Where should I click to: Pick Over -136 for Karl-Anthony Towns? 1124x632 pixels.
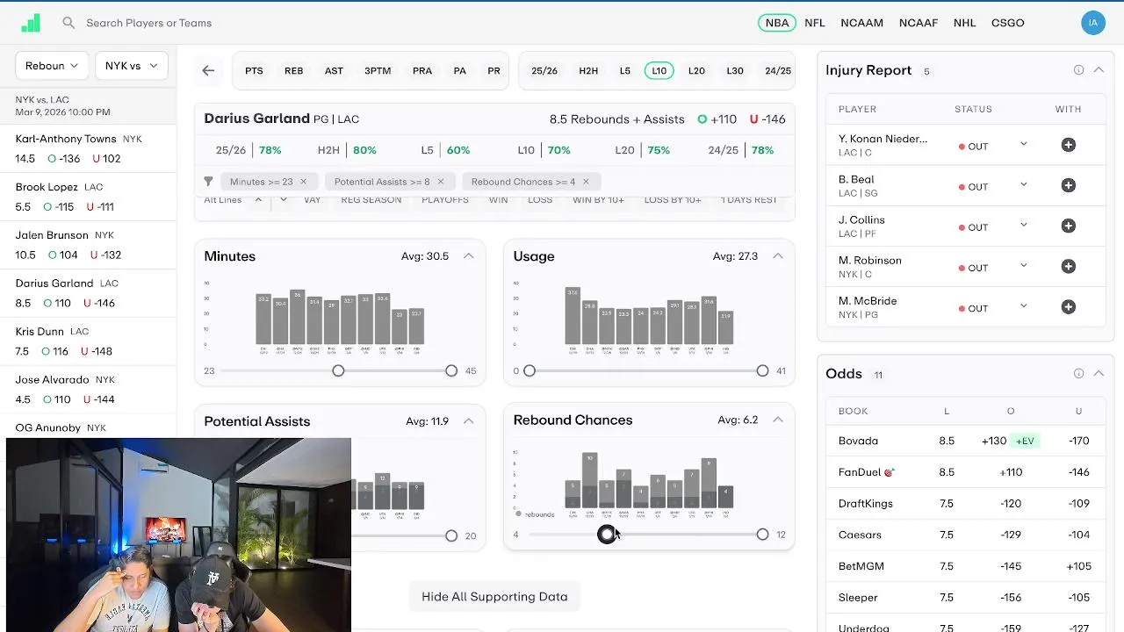point(64,159)
